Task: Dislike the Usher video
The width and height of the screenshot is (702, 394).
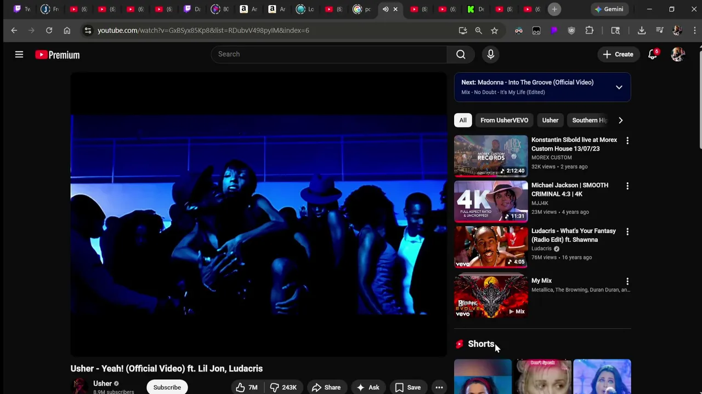Action: point(283,387)
